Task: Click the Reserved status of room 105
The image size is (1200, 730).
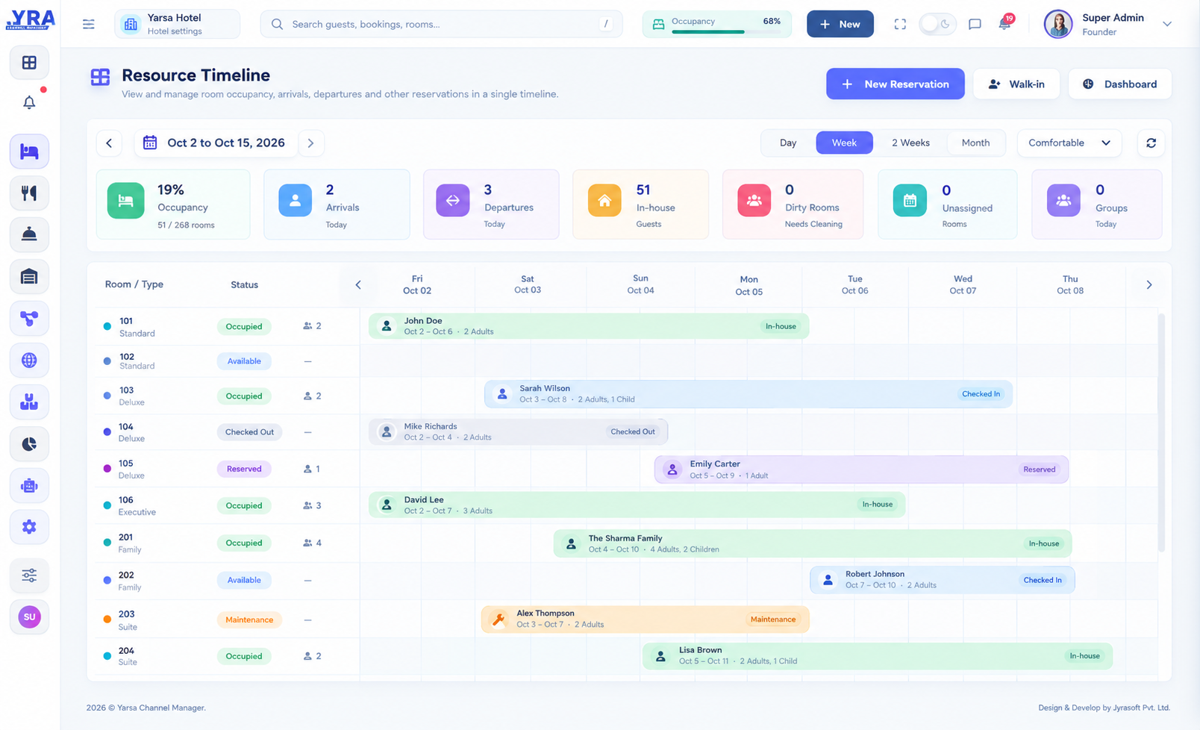Action: click(x=244, y=469)
